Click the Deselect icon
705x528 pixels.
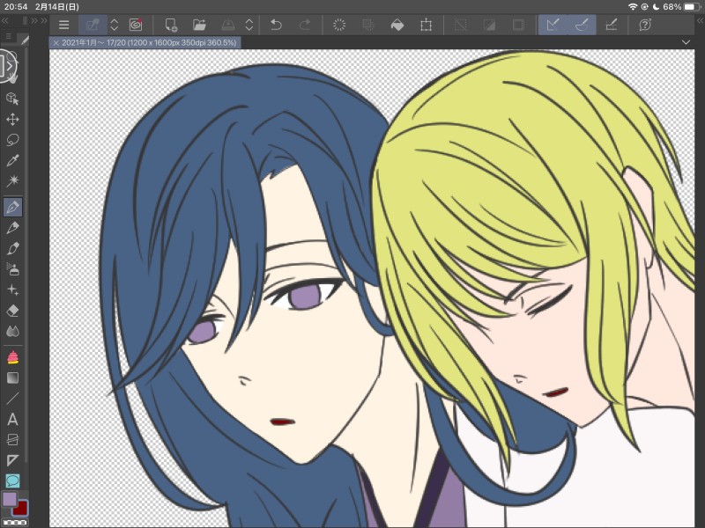coord(460,25)
